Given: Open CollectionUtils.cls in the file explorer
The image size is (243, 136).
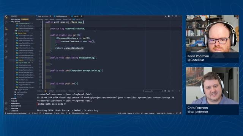Looking at the screenshot, I should 24,45.
